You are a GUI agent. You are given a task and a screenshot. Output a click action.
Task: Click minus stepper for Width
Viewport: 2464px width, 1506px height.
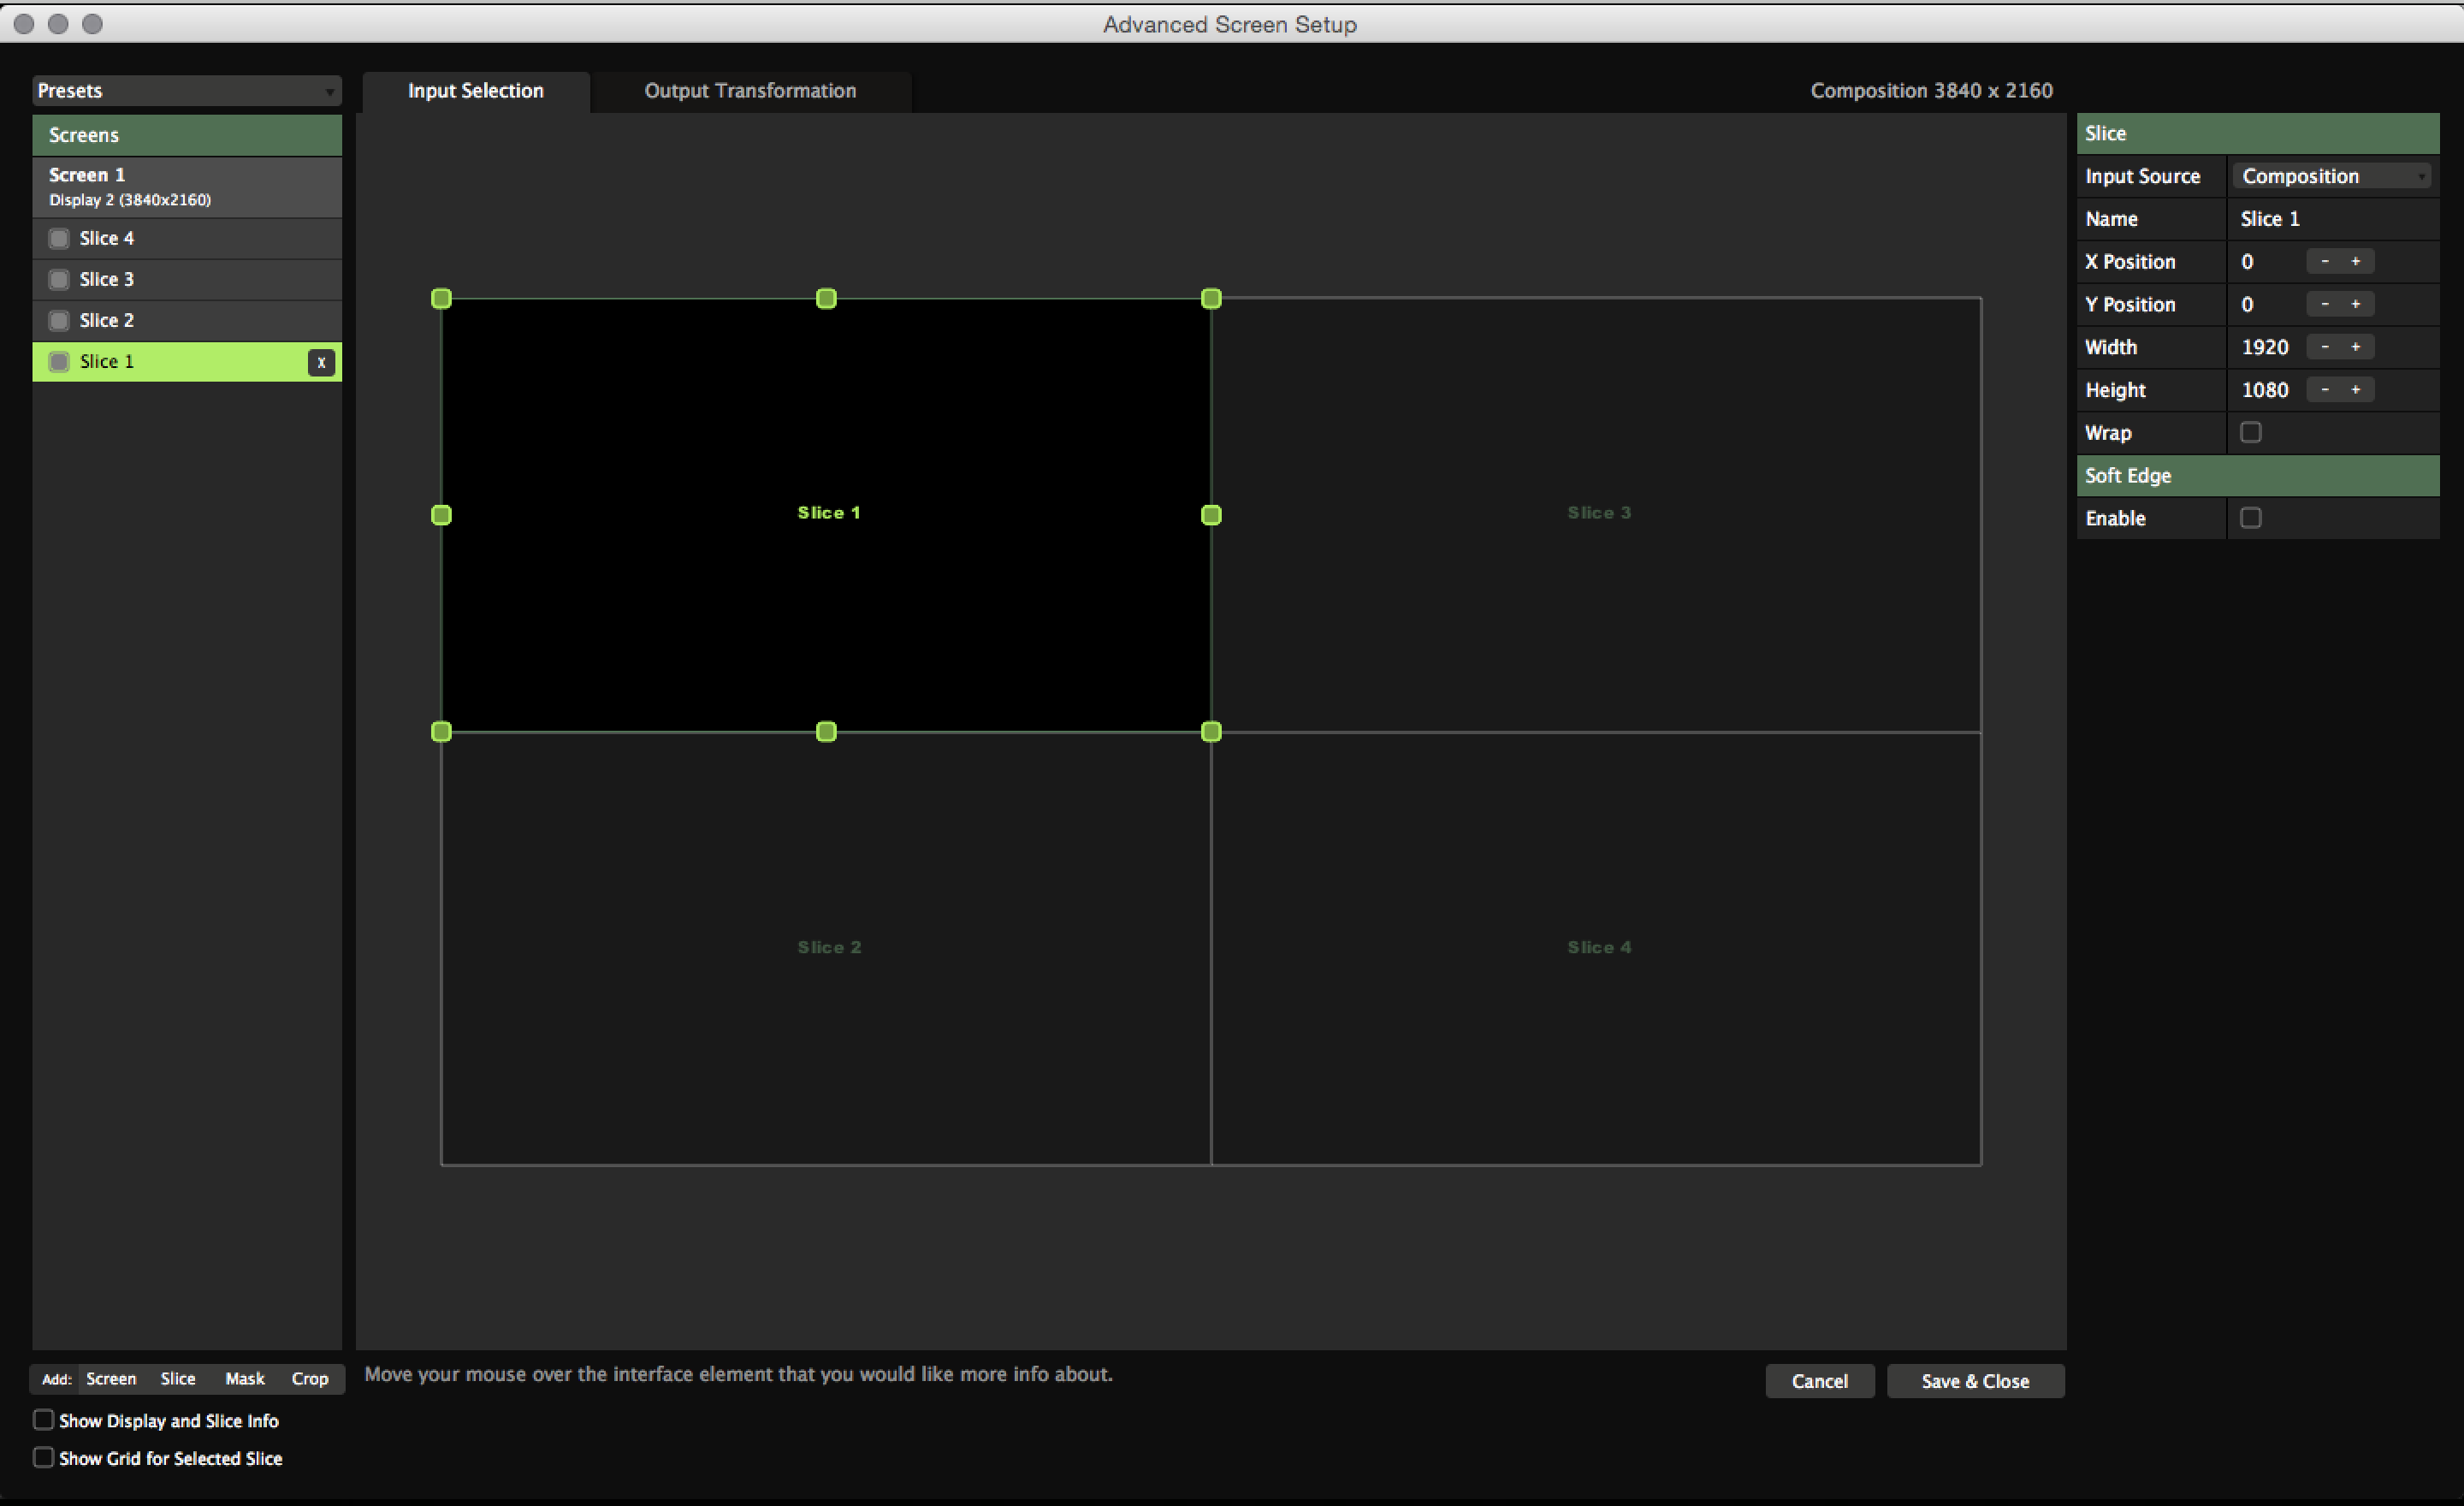point(2325,347)
